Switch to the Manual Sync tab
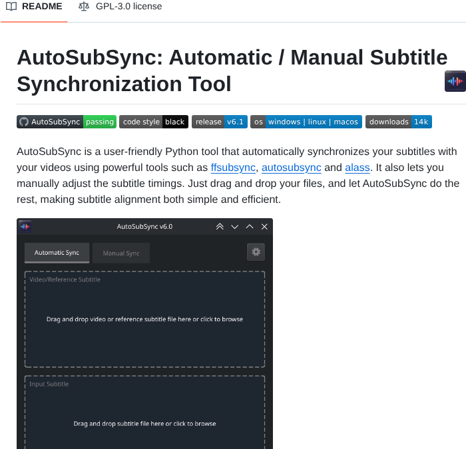This screenshot has width=466, height=449. [121, 253]
